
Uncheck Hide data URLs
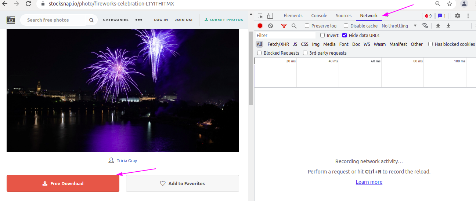(345, 35)
